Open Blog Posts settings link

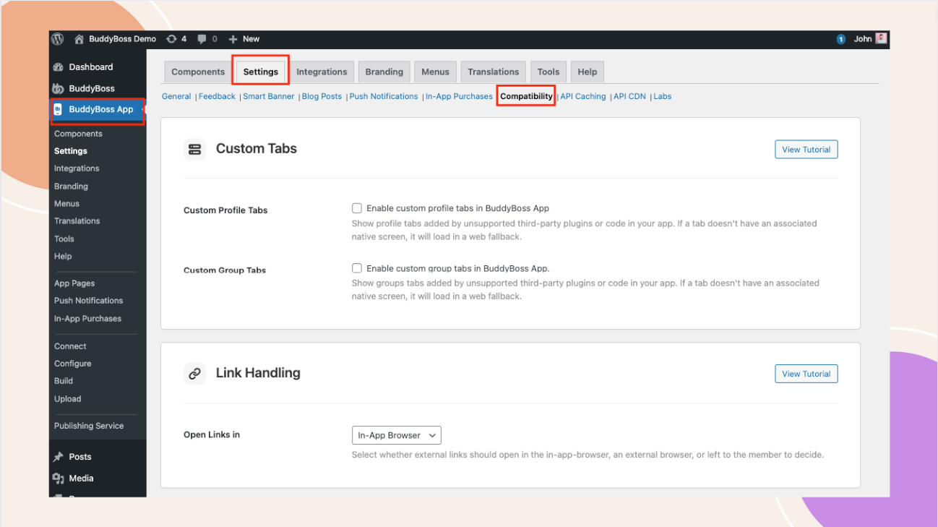(x=322, y=96)
